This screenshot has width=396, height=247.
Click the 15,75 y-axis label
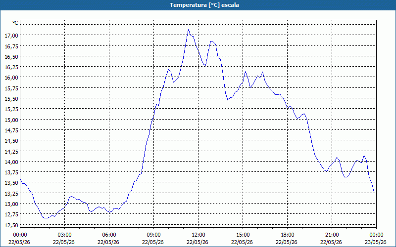click(11, 88)
